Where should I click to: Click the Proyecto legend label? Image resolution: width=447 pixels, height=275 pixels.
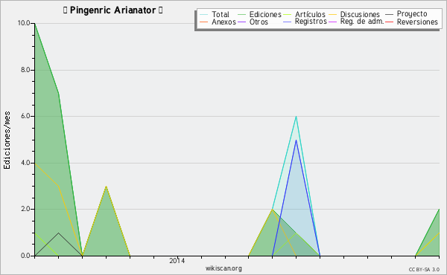(x=412, y=14)
